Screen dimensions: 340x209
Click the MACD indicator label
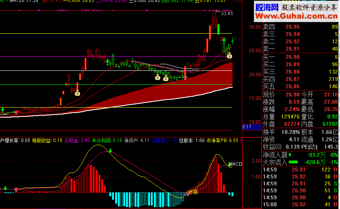click(235, 164)
